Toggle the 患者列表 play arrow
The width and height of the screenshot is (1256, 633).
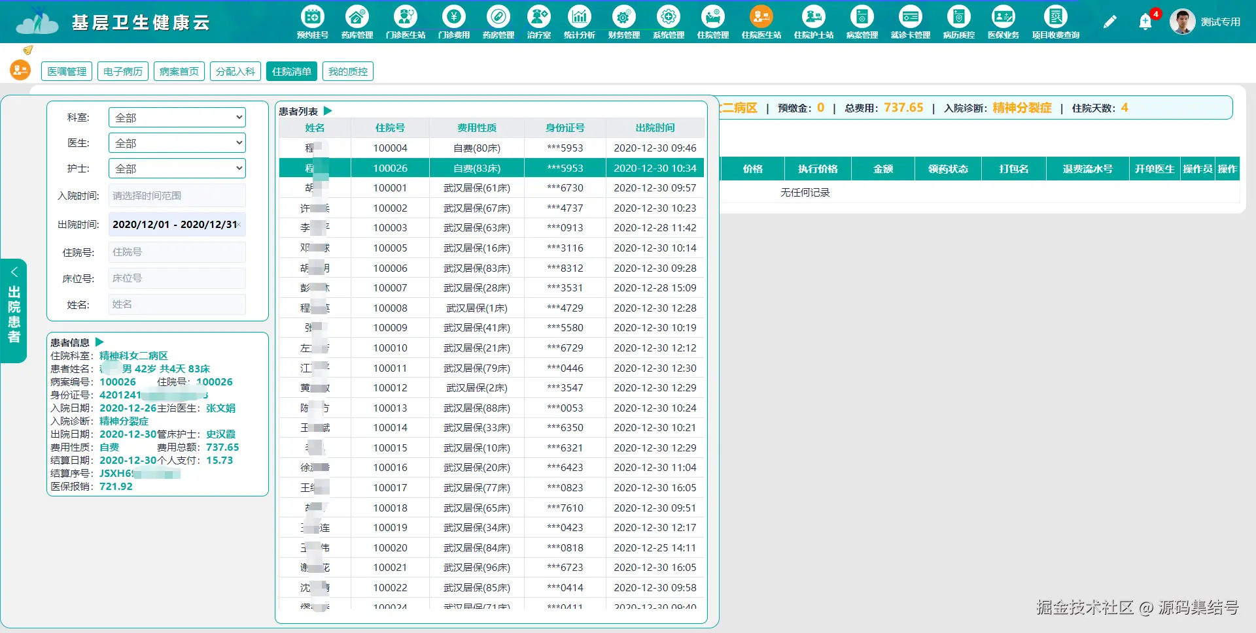tap(328, 111)
